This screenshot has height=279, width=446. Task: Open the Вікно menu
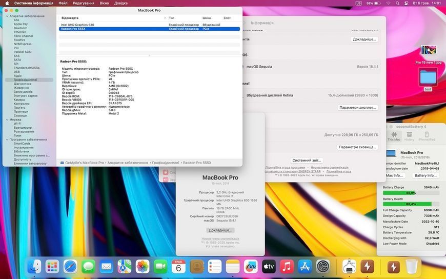tap(104, 3)
